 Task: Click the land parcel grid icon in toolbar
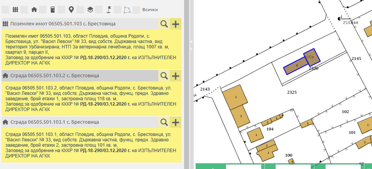coord(15,10)
